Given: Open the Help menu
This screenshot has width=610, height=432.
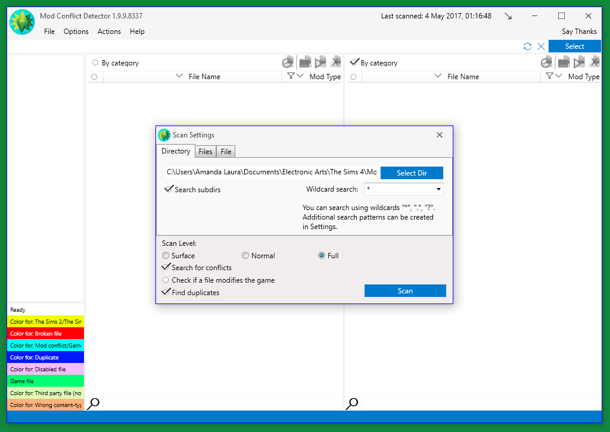Looking at the screenshot, I should pyautogui.click(x=137, y=32).
